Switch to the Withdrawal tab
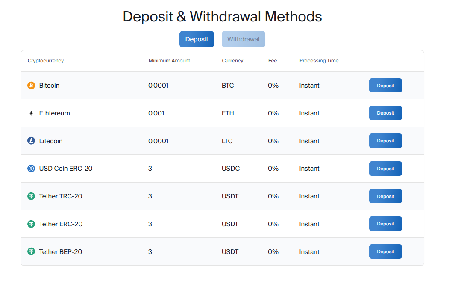This screenshot has height=284, width=455. tap(244, 39)
